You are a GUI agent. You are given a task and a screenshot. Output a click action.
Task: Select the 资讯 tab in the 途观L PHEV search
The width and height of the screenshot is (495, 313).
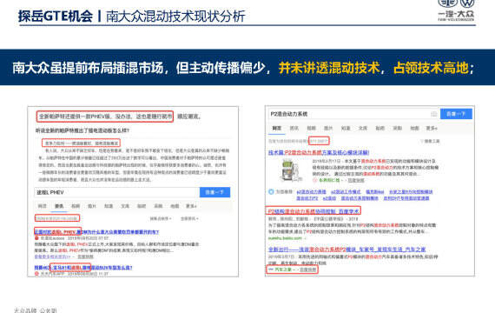59,206
